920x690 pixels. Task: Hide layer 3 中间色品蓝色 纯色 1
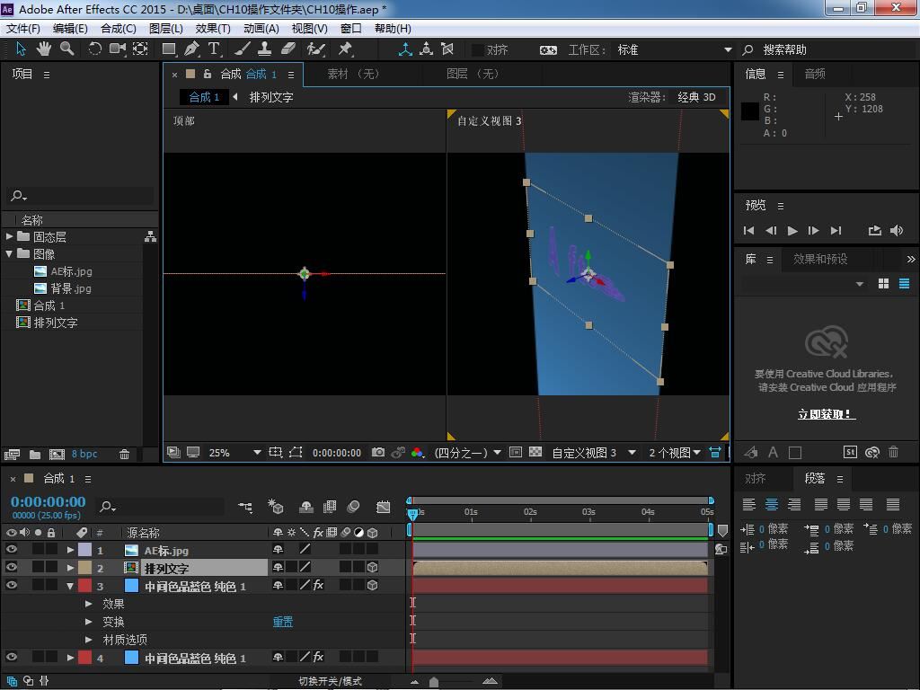(x=11, y=585)
